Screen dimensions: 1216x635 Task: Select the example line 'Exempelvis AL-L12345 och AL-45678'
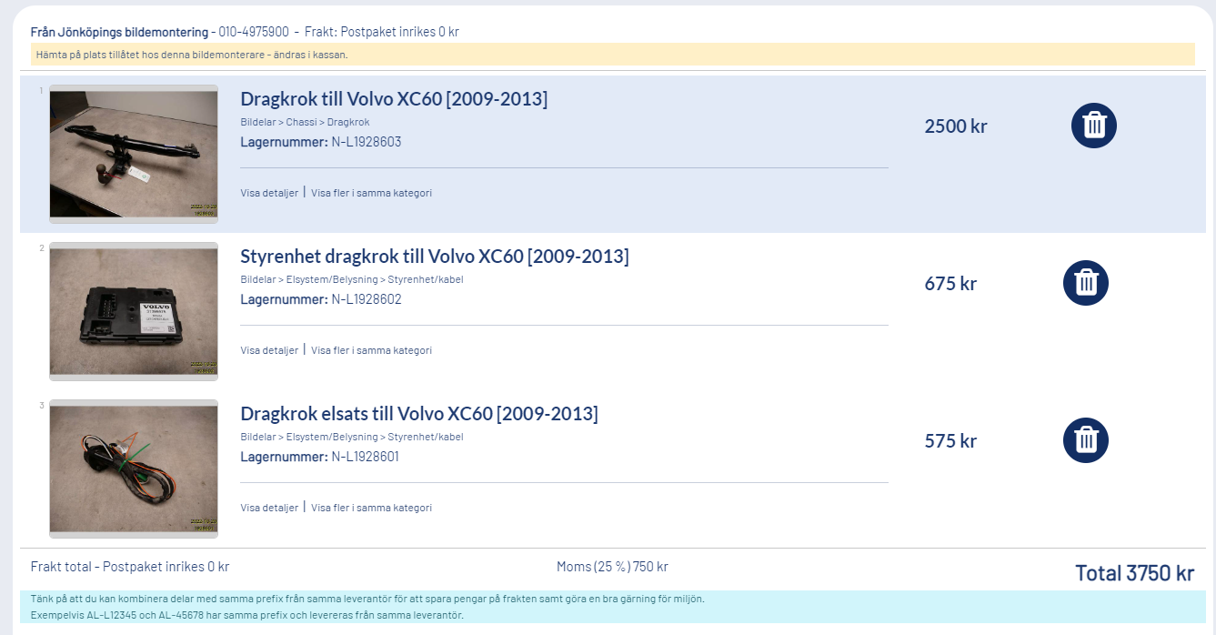(249, 615)
